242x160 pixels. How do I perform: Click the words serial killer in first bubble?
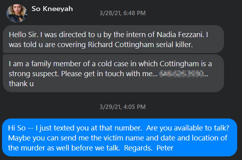(x=174, y=45)
